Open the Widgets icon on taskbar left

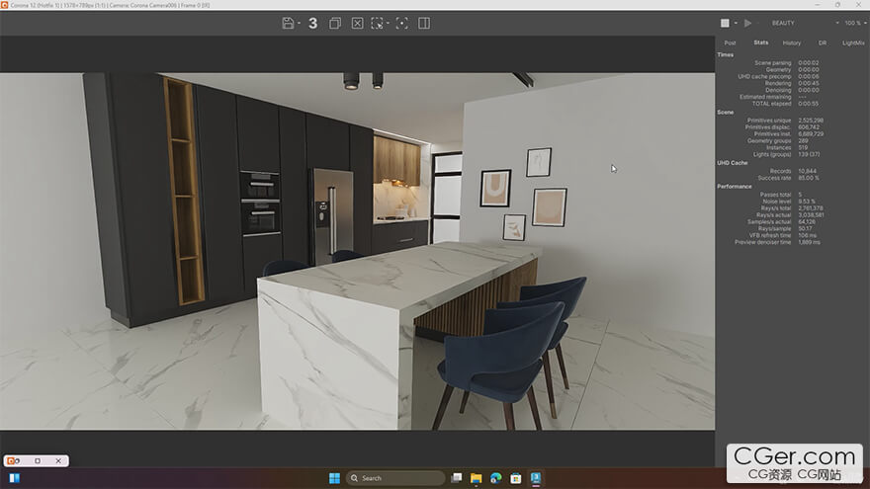coord(15,478)
